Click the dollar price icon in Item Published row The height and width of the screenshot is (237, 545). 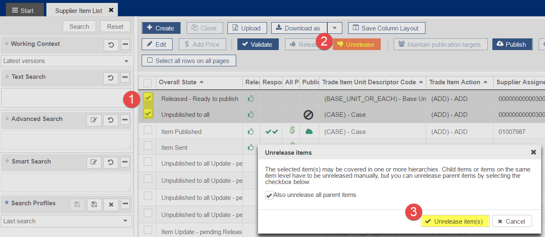pos(292,131)
